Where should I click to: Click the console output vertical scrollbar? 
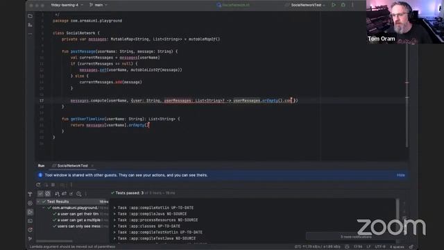(x=398, y=211)
